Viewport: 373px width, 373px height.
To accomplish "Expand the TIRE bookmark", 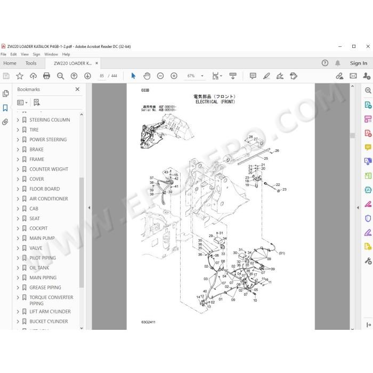I will (x=18, y=130).
